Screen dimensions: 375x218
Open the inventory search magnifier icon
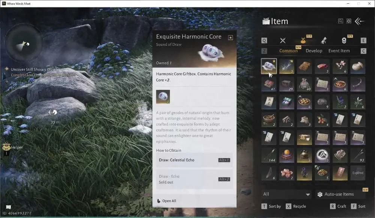340,21
